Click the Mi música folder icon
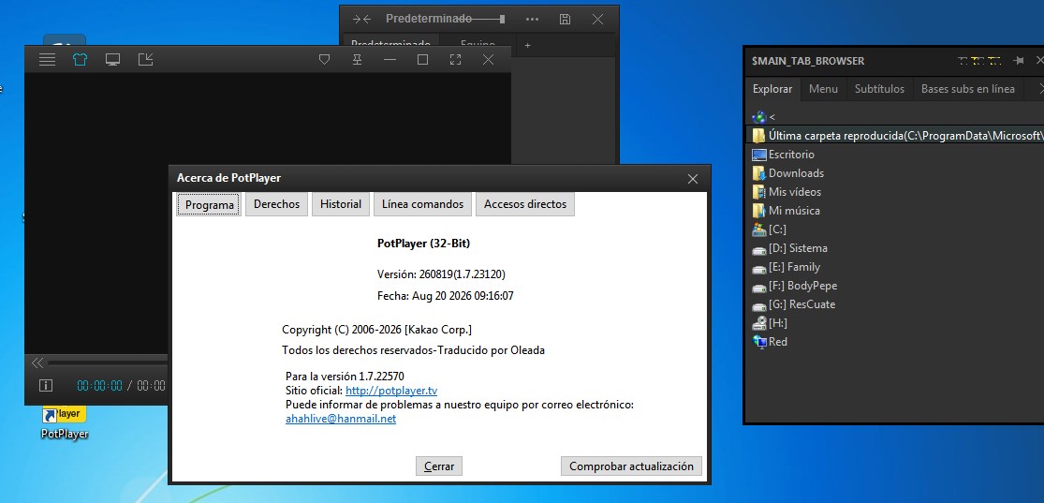1044x503 pixels. pyautogui.click(x=759, y=211)
